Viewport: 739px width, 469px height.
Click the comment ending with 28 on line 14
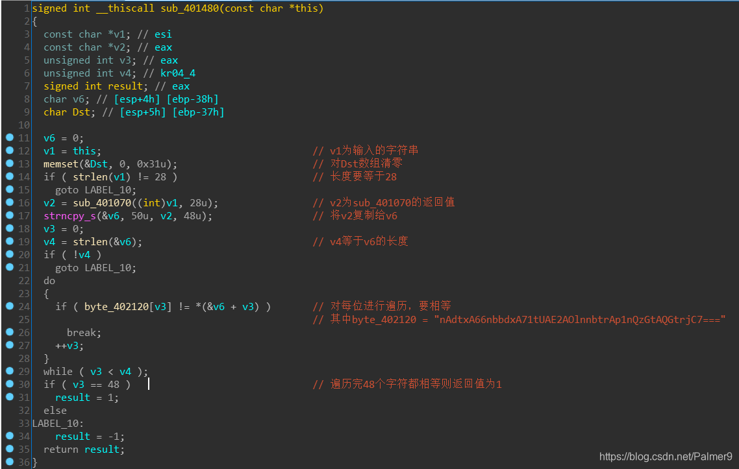[355, 176]
